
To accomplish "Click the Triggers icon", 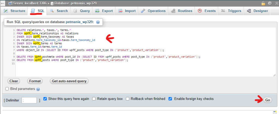I will coord(223,11).
